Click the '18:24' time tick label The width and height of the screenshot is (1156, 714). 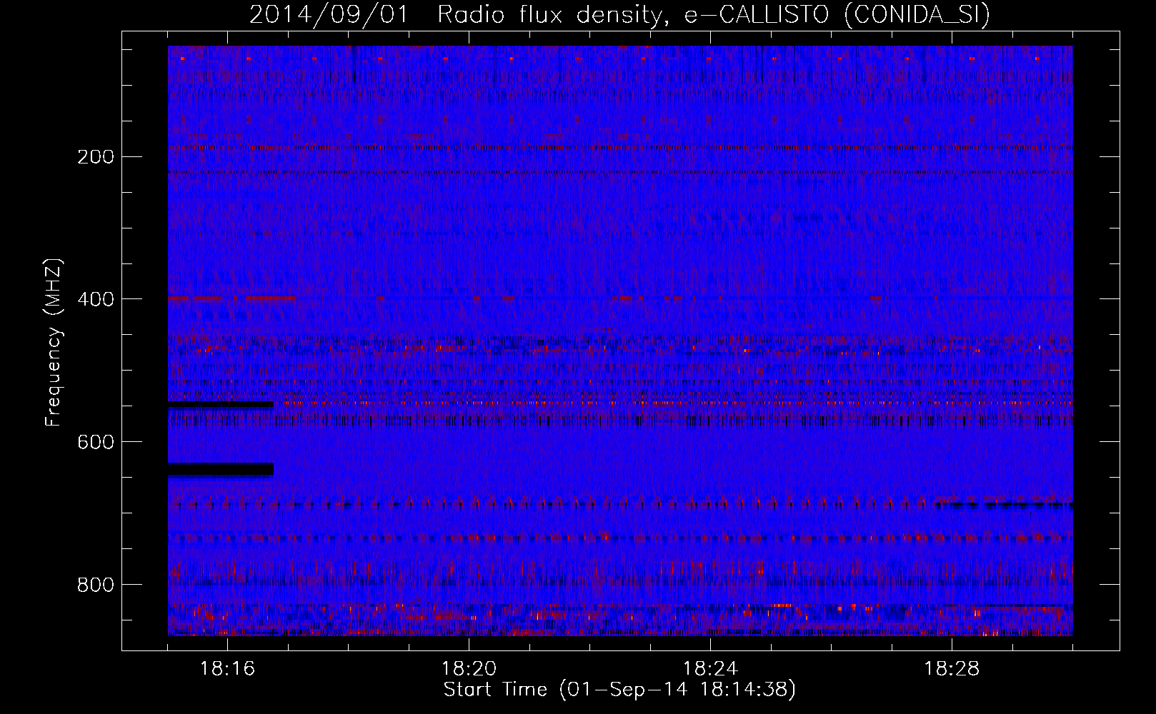click(710, 668)
